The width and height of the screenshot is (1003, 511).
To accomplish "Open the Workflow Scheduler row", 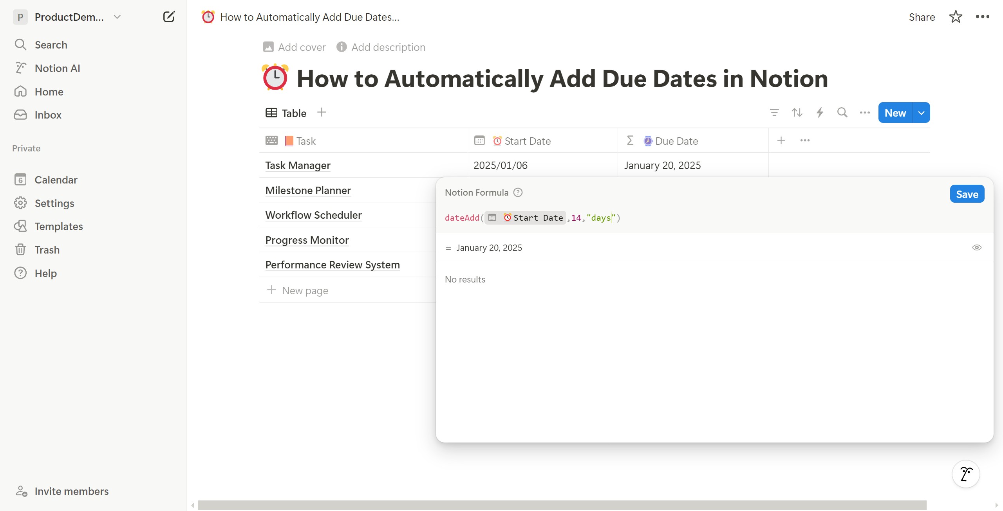I will click(x=313, y=215).
